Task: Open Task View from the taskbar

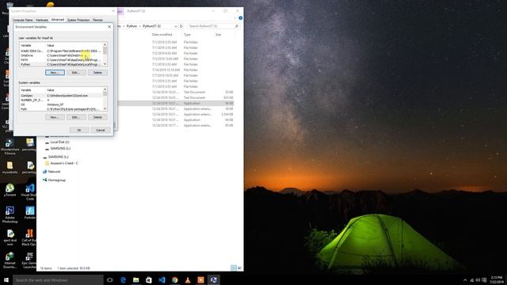Action: [x=110, y=279]
